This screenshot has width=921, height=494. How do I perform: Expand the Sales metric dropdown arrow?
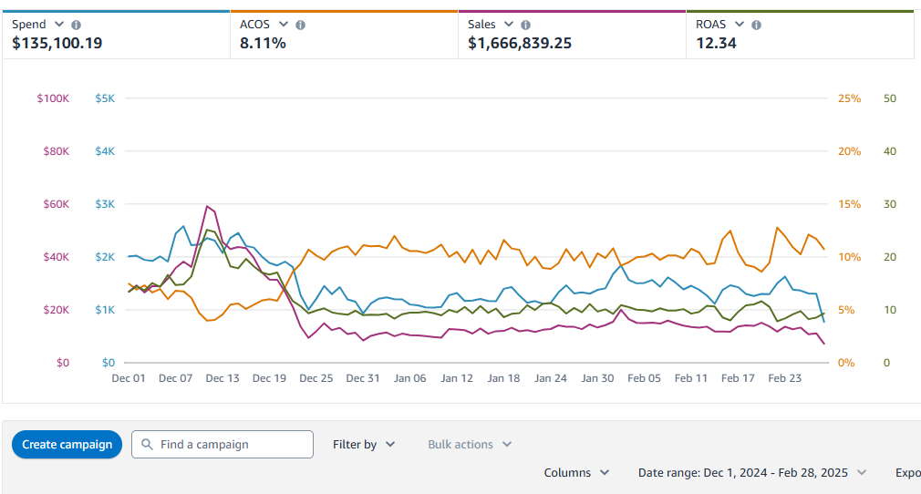509,24
